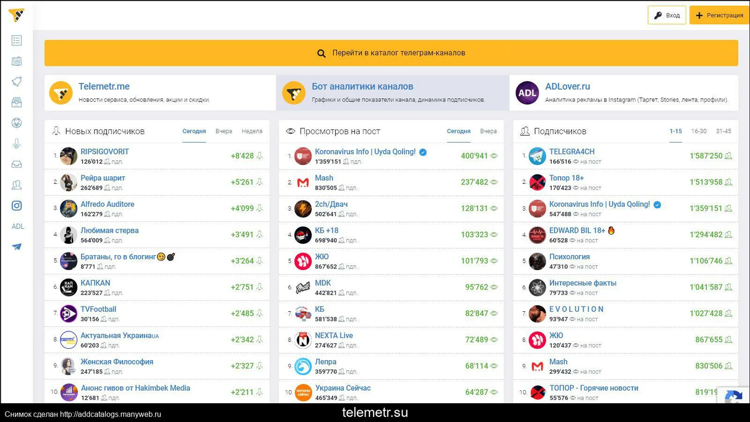Viewport: 750px width, 422px height.
Task: Select the 31-45 range in Подписчиков
Action: pos(724,131)
